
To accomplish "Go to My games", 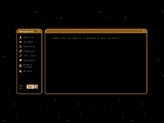I will pos(29,42).
